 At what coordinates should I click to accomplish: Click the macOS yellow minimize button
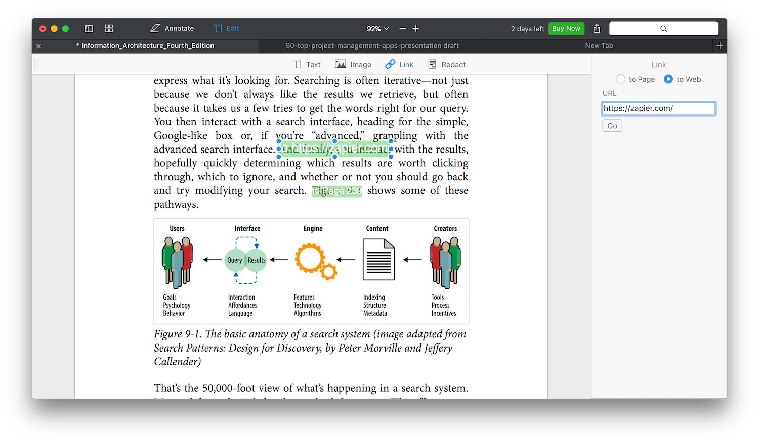[x=54, y=29]
